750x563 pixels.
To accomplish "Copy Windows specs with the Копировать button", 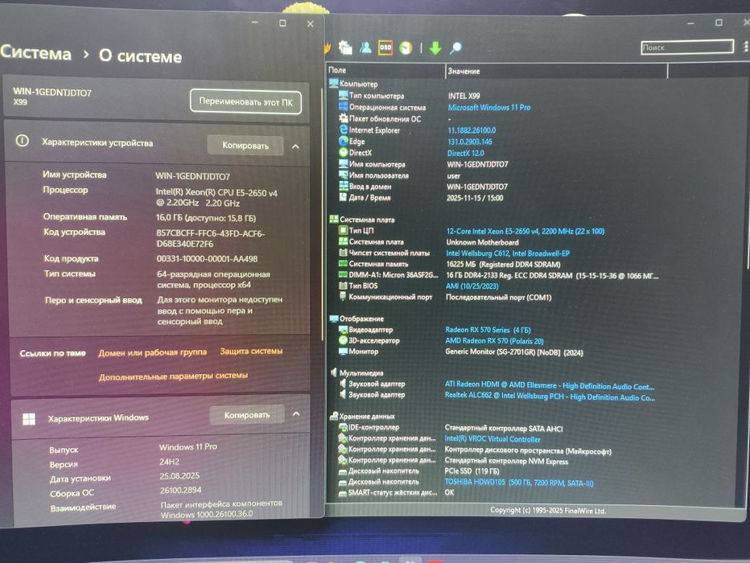I will click(247, 415).
